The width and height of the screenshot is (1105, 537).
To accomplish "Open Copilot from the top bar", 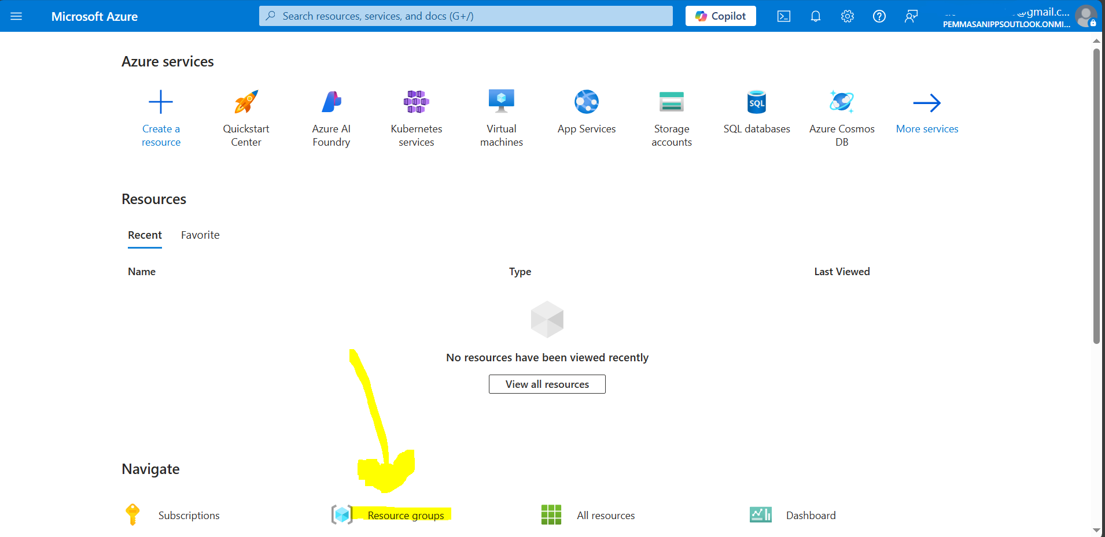I will 720,16.
